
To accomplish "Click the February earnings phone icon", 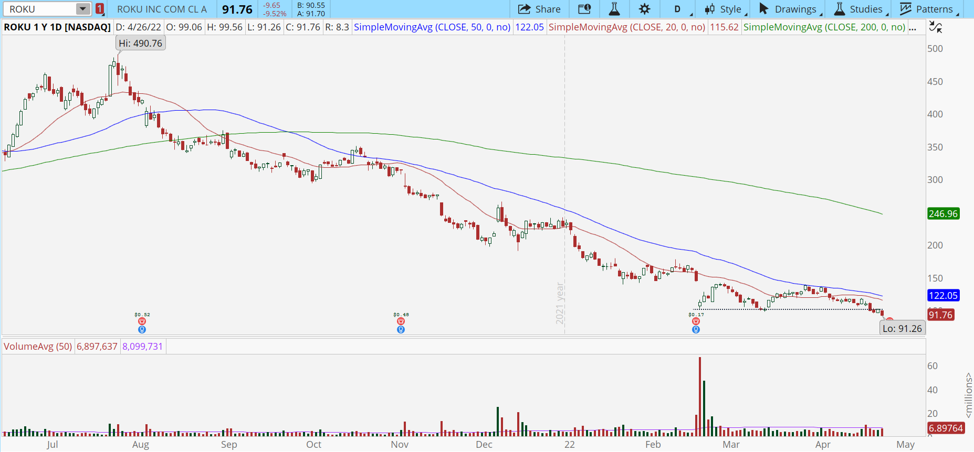I will pyautogui.click(x=696, y=321).
